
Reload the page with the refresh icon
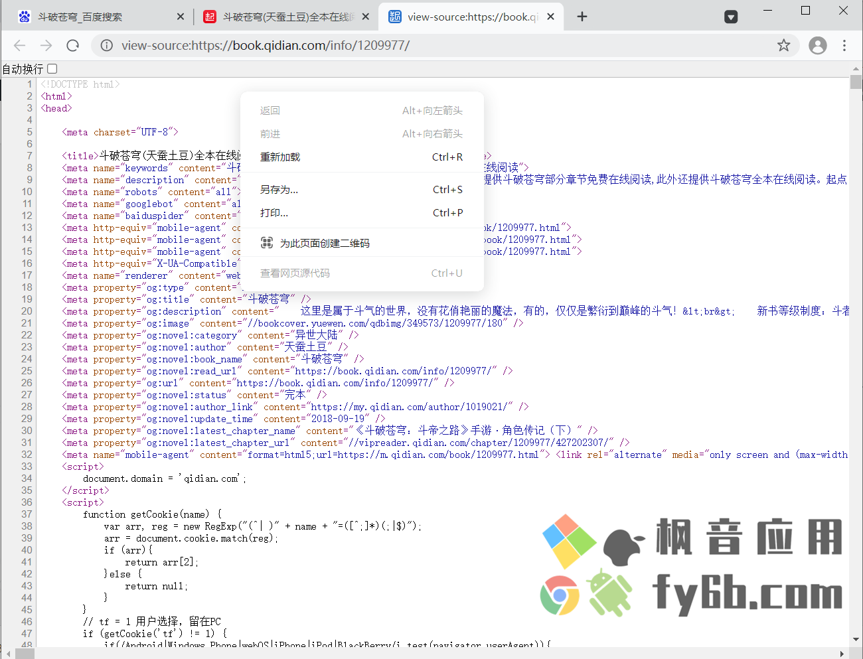(73, 45)
